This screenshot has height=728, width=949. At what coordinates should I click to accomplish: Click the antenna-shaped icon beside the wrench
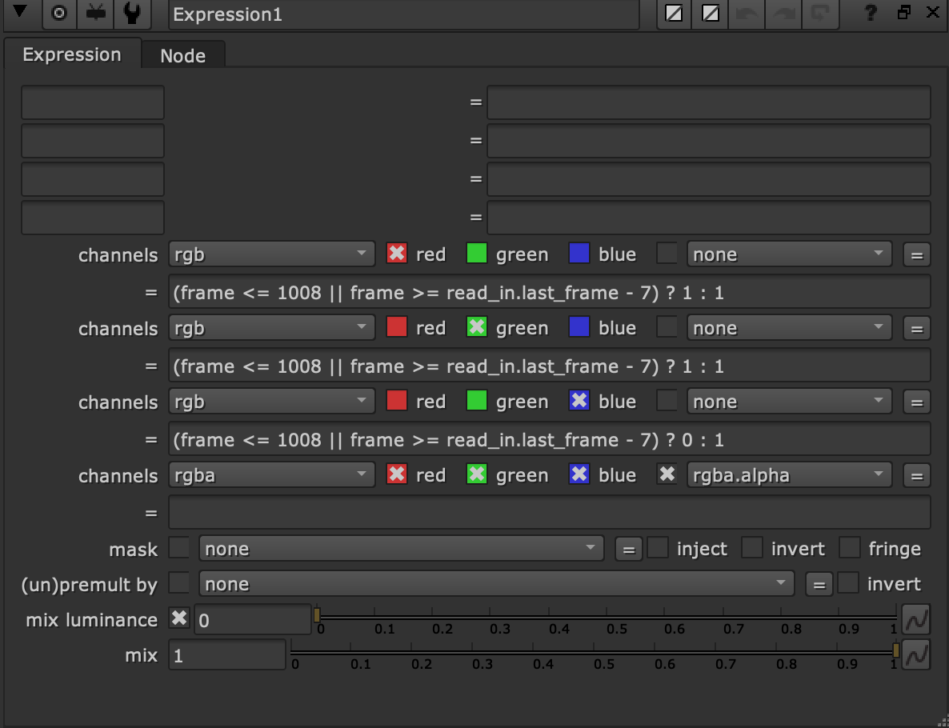click(x=96, y=14)
